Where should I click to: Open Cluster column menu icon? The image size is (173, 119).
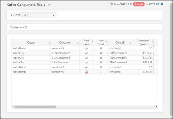[49, 43]
